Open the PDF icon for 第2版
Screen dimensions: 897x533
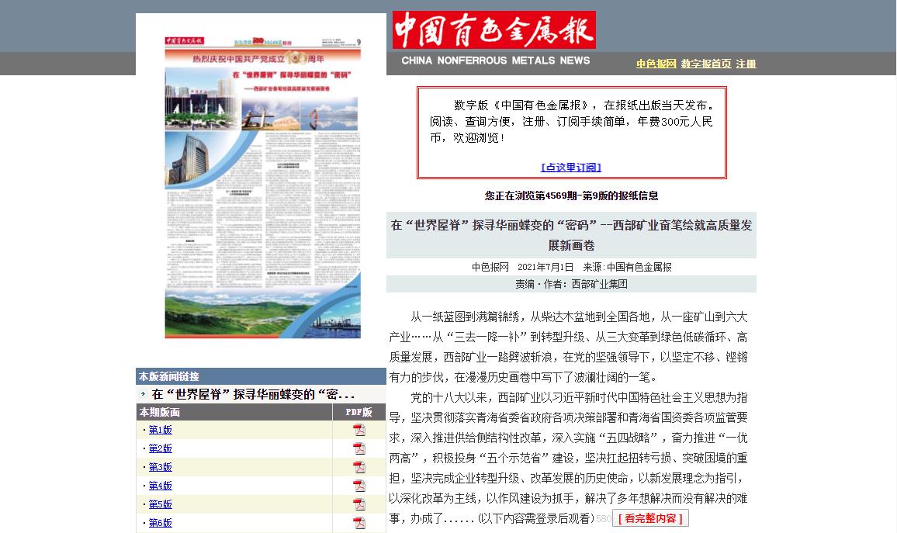point(358,448)
